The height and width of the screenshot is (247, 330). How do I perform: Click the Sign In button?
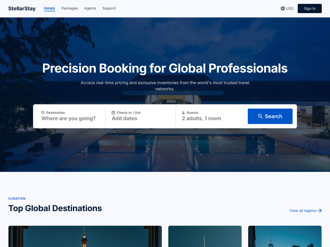310,9
